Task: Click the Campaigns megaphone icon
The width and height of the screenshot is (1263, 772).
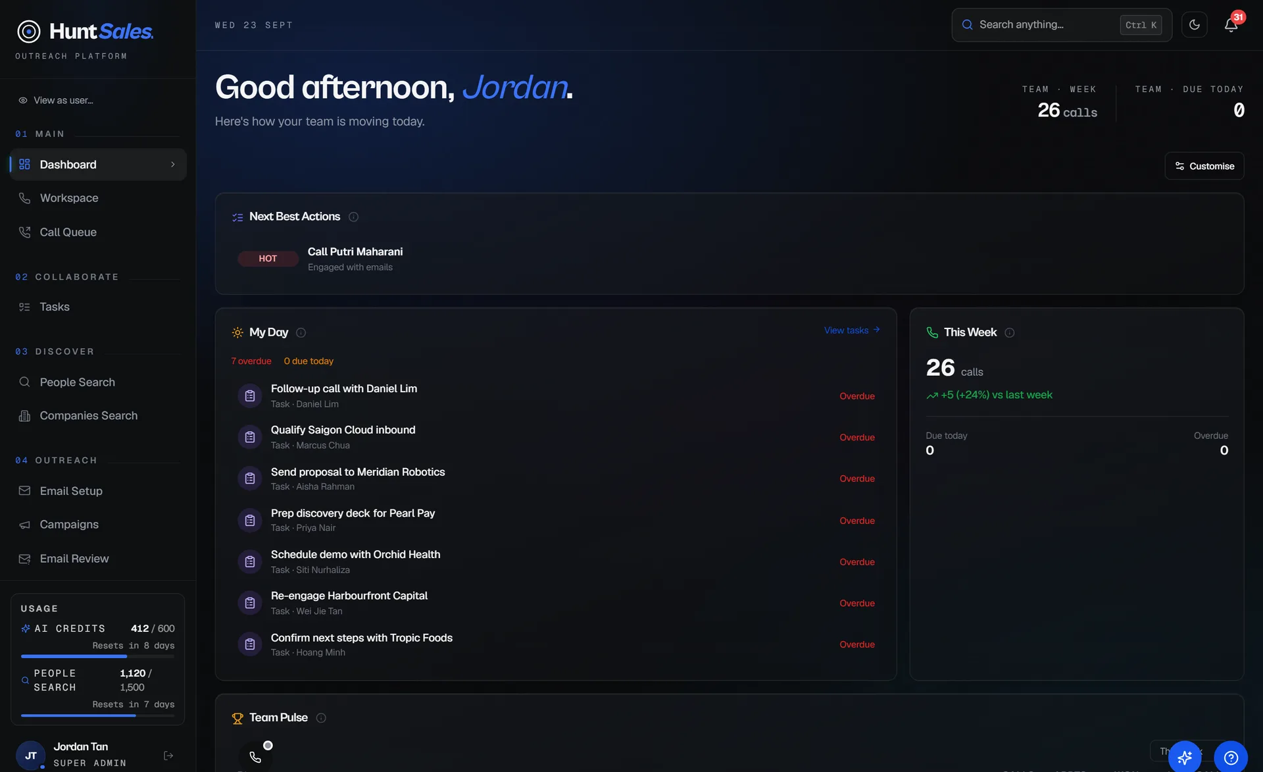Action: tap(24, 525)
